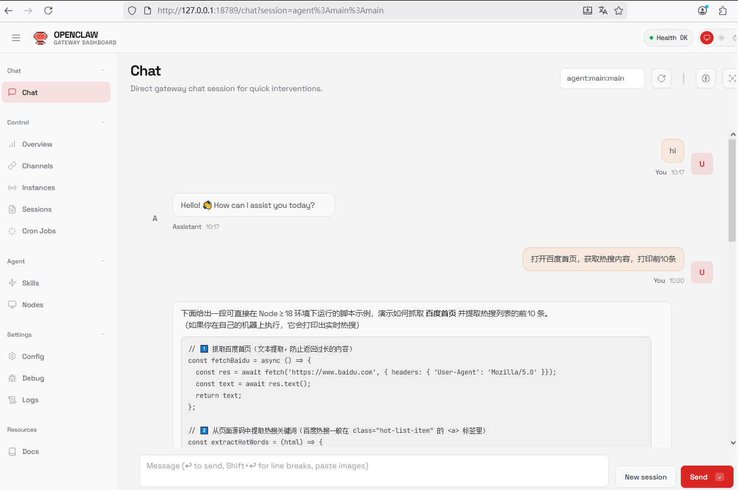Collapse the Chat section in the sidebar

(103, 71)
